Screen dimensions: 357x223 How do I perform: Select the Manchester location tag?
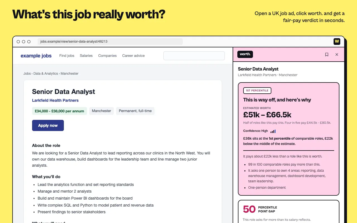pyautogui.click(x=102, y=111)
